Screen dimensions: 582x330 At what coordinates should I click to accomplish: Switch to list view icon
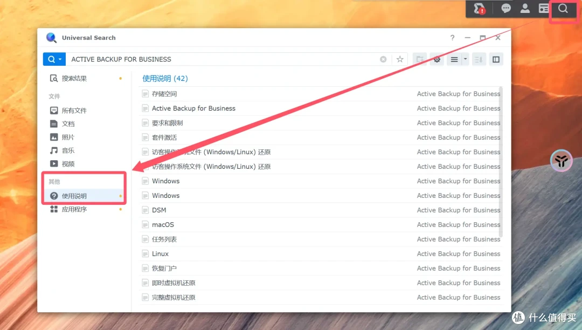[x=454, y=59]
